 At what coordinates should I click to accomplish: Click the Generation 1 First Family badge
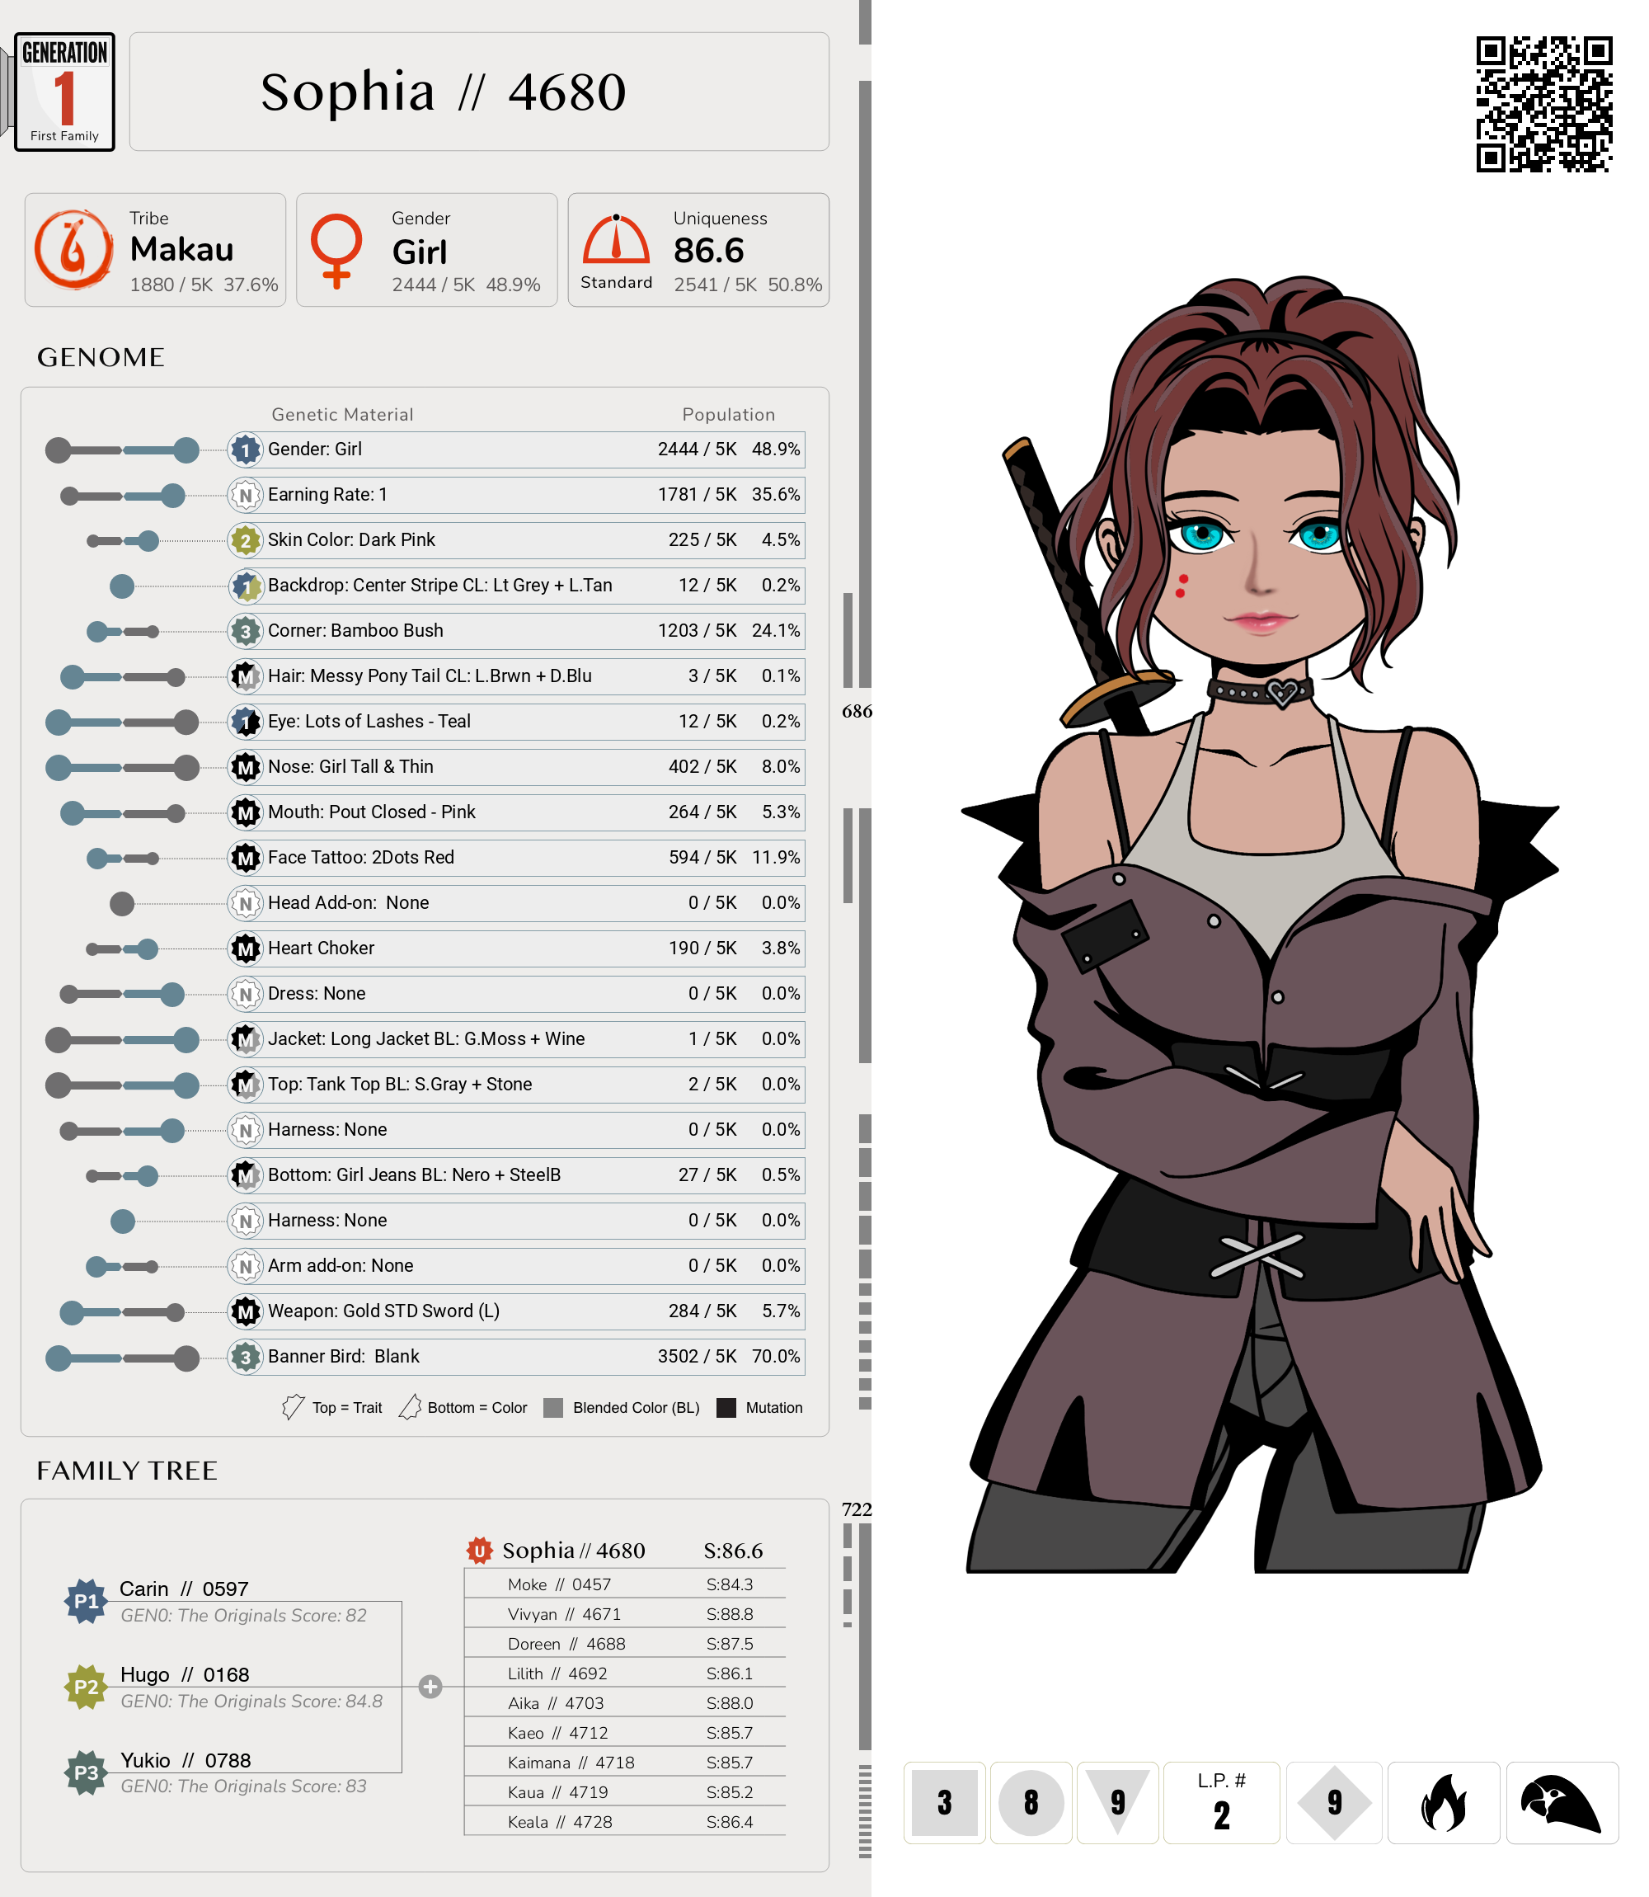[x=64, y=92]
